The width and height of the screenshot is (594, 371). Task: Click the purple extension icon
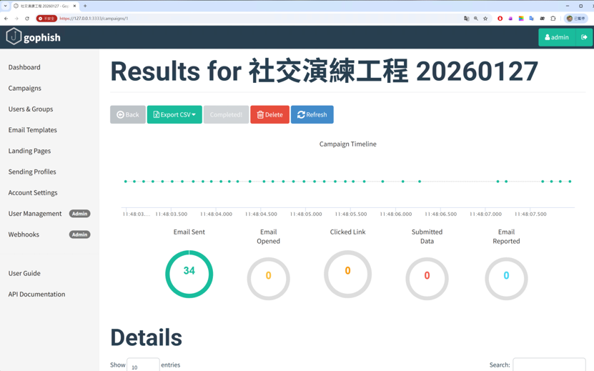pos(510,18)
